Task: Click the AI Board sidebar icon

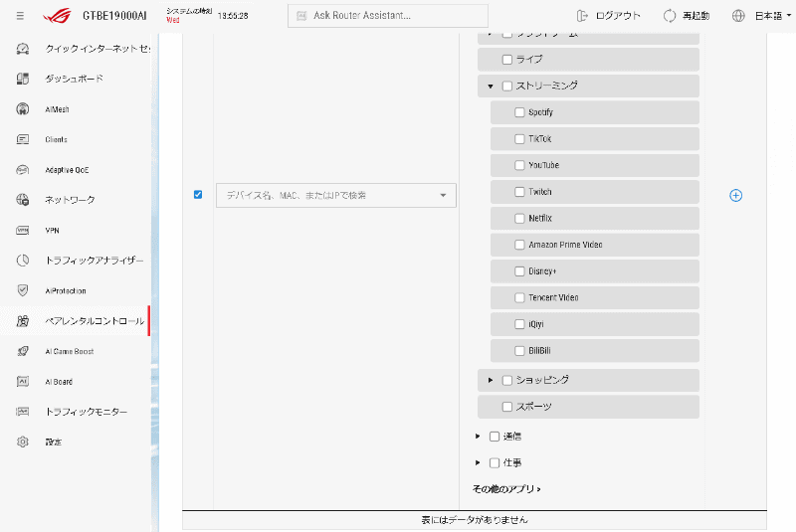Action: click(x=22, y=382)
